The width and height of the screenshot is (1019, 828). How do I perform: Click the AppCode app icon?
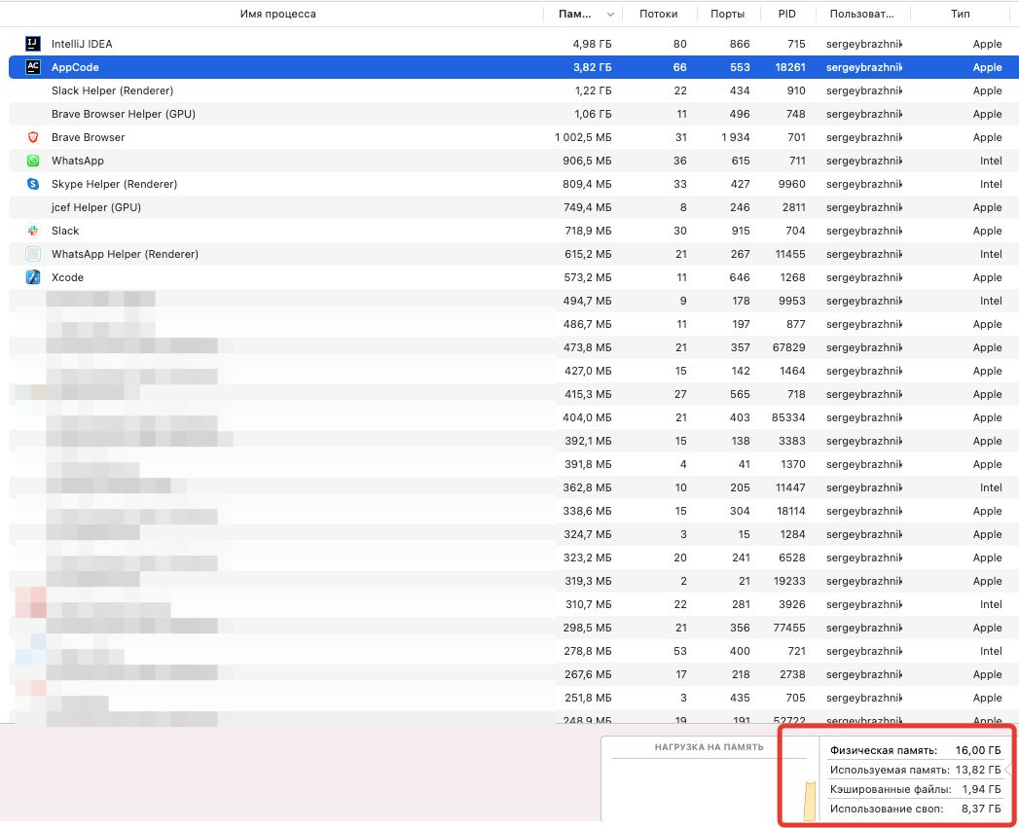32,67
